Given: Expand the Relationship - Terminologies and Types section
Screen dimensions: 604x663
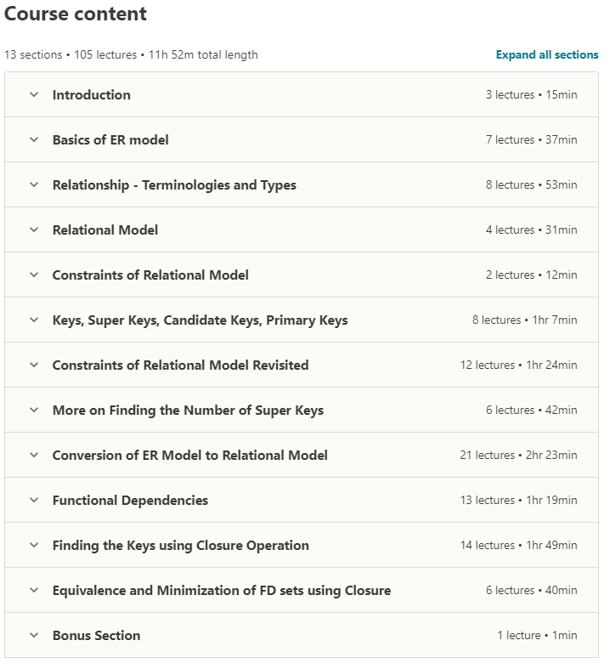Looking at the screenshot, I should click(174, 185).
